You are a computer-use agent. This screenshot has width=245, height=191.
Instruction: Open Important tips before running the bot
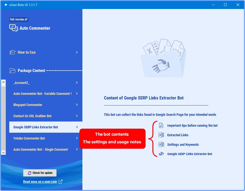[192, 125]
